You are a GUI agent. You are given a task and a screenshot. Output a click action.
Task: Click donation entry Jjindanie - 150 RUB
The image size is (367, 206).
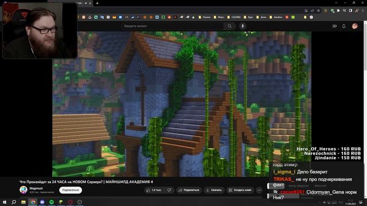338,158
